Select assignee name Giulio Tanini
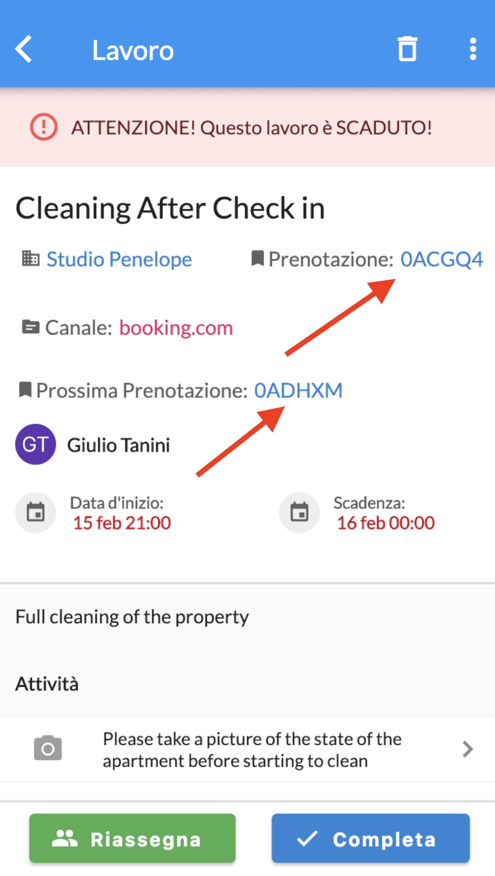The height and width of the screenshot is (876, 495). click(119, 445)
